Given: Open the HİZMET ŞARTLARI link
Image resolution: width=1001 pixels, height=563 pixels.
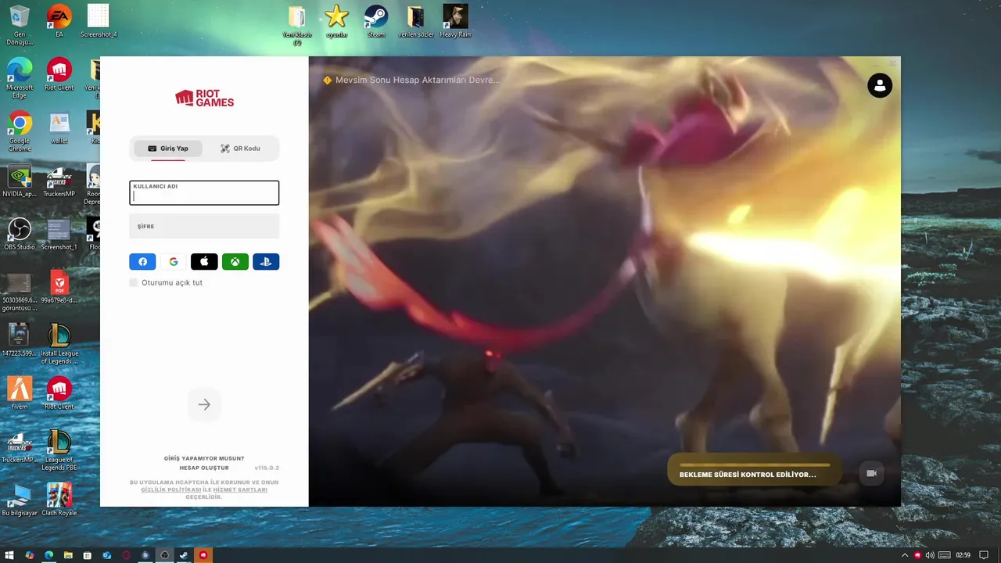Looking at the screenshot, I should (240, 489).
